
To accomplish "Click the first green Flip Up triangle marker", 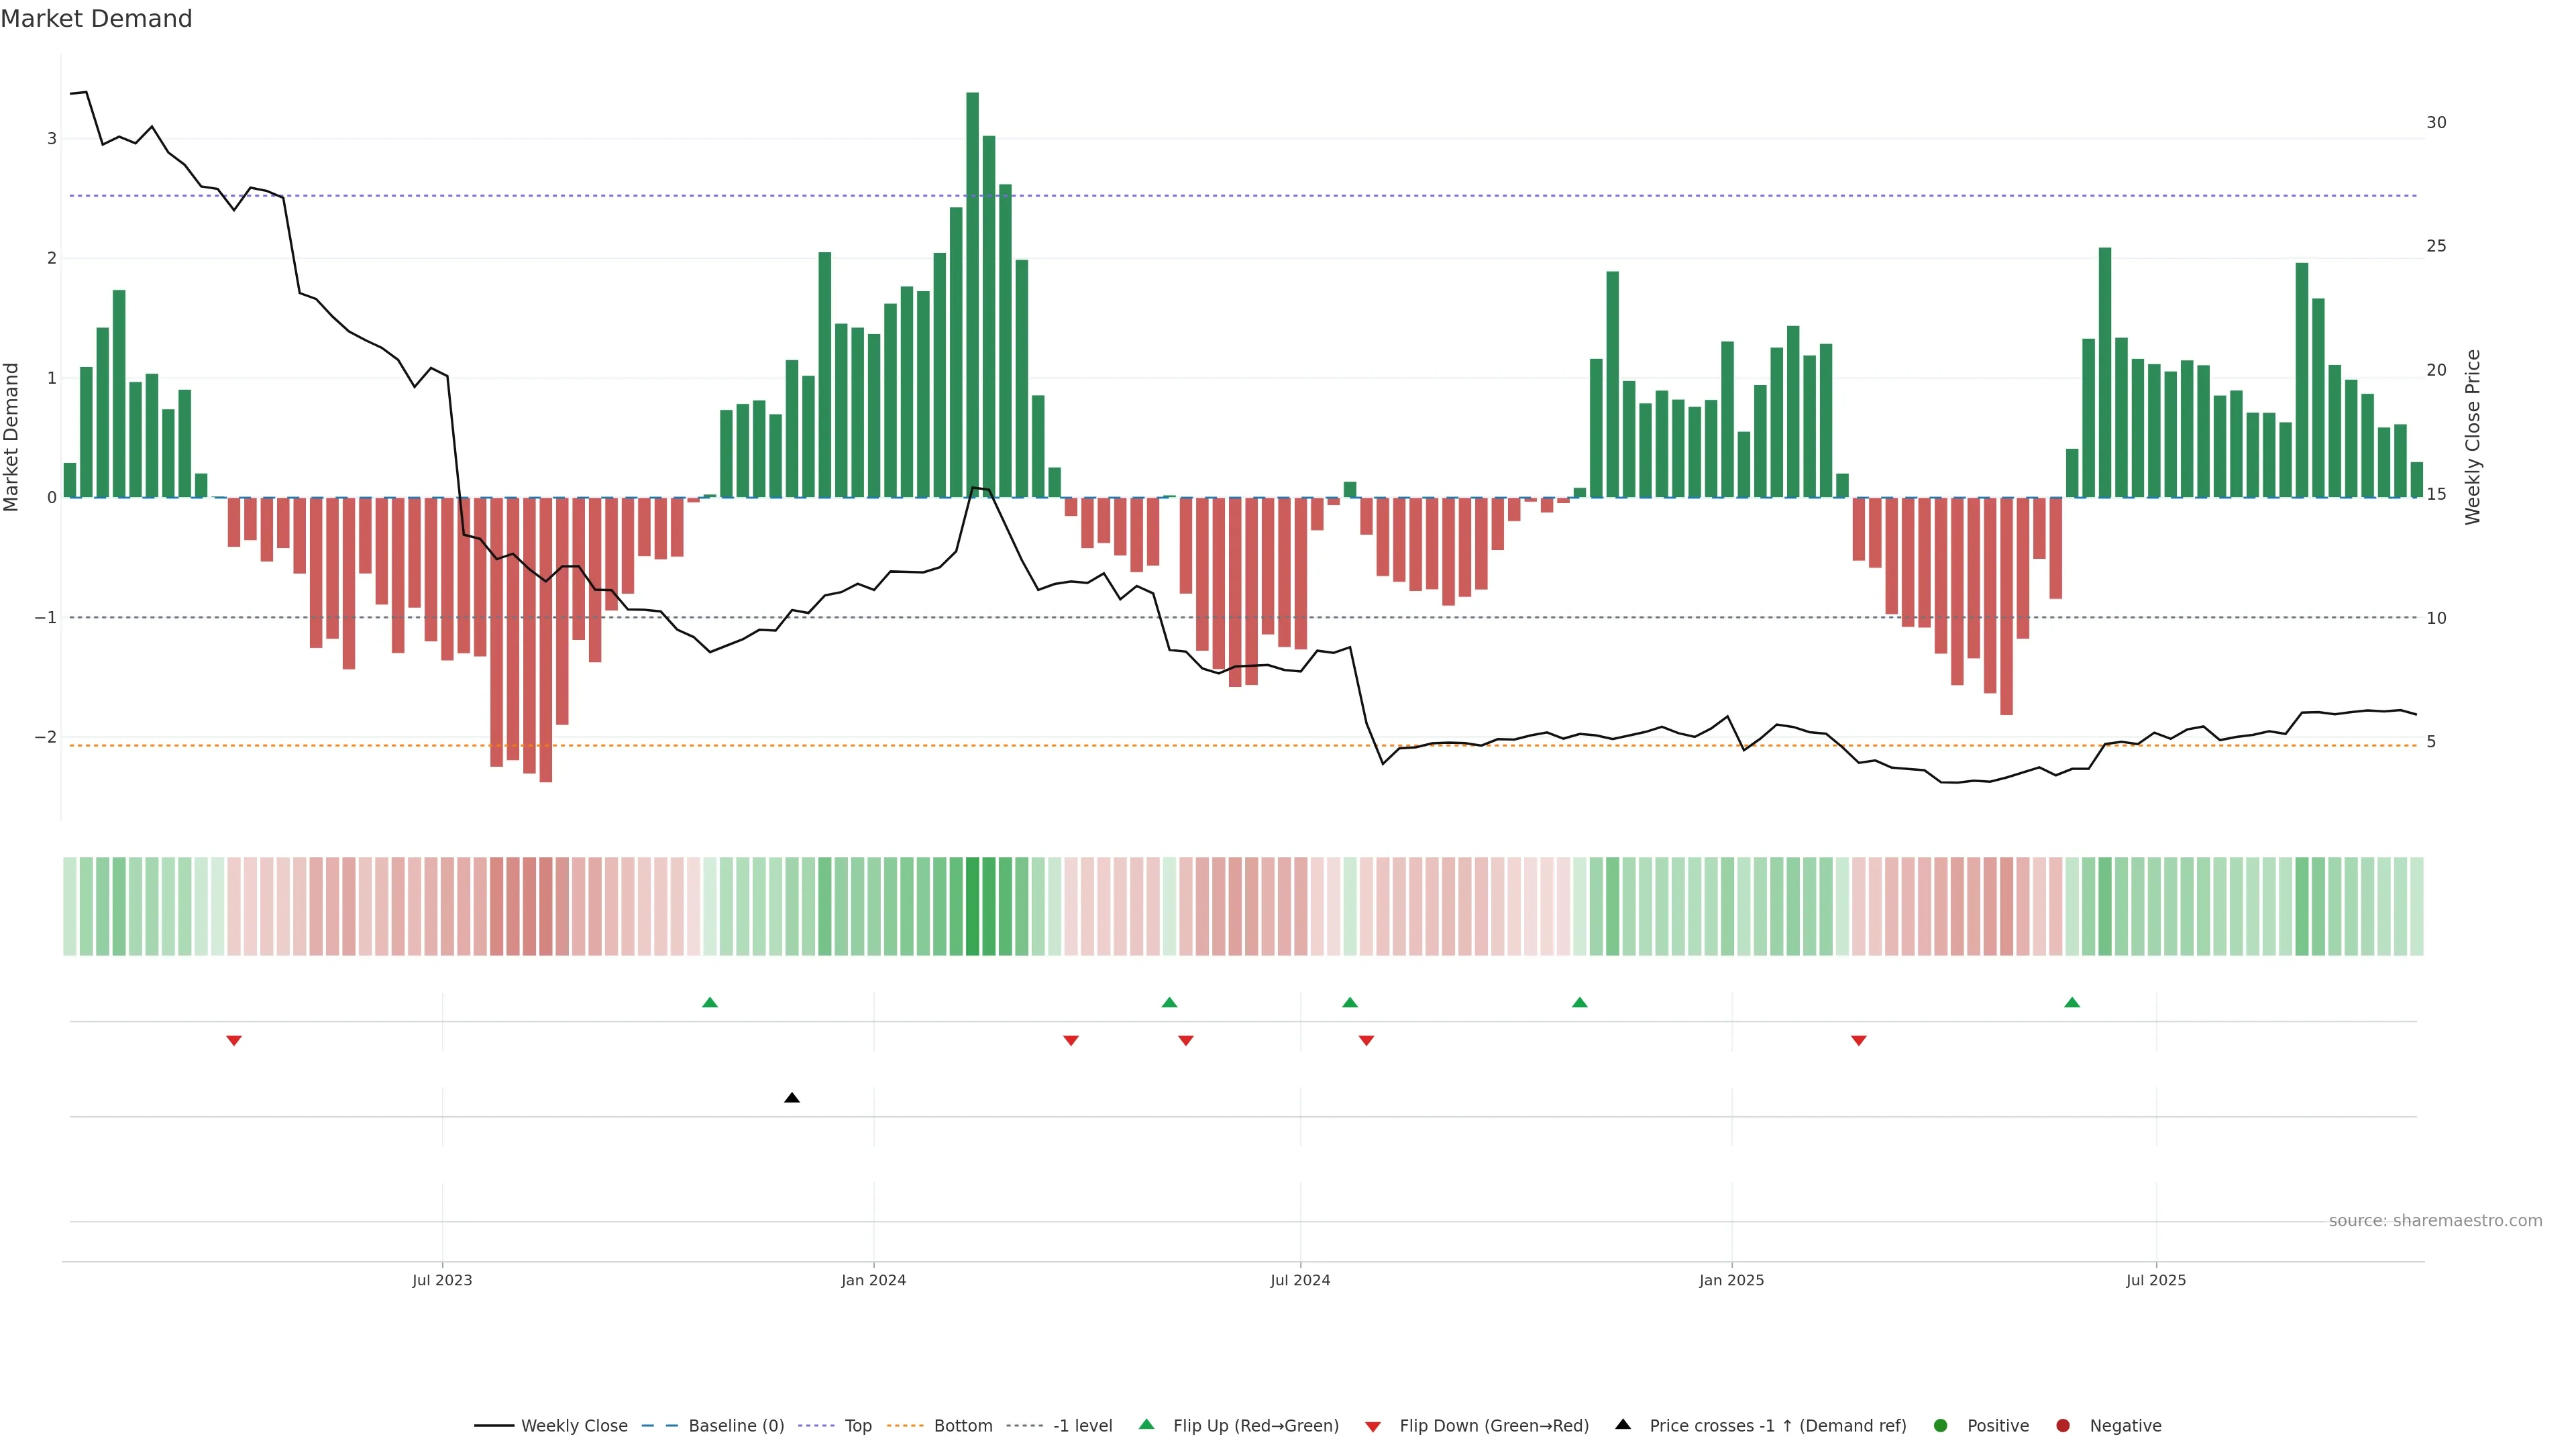I will 710,1002.
